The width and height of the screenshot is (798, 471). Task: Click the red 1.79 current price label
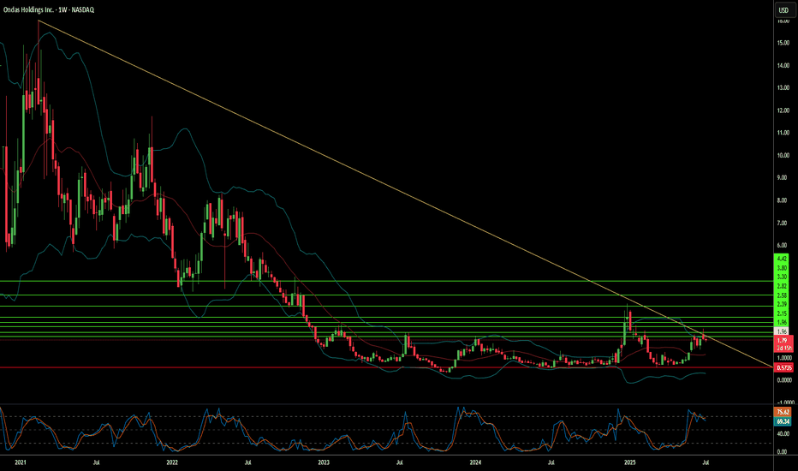(x=783, y=340)
